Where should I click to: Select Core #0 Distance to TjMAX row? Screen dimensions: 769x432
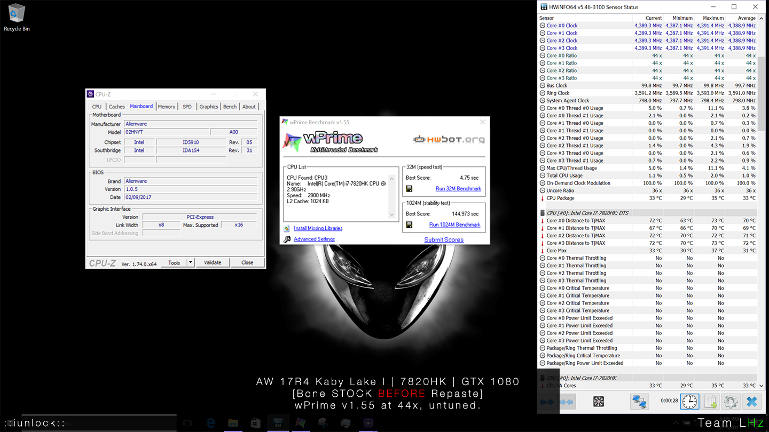coord(648,221)
